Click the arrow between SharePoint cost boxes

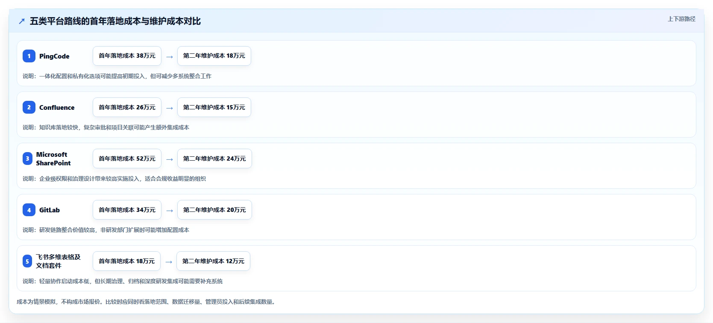170,159
